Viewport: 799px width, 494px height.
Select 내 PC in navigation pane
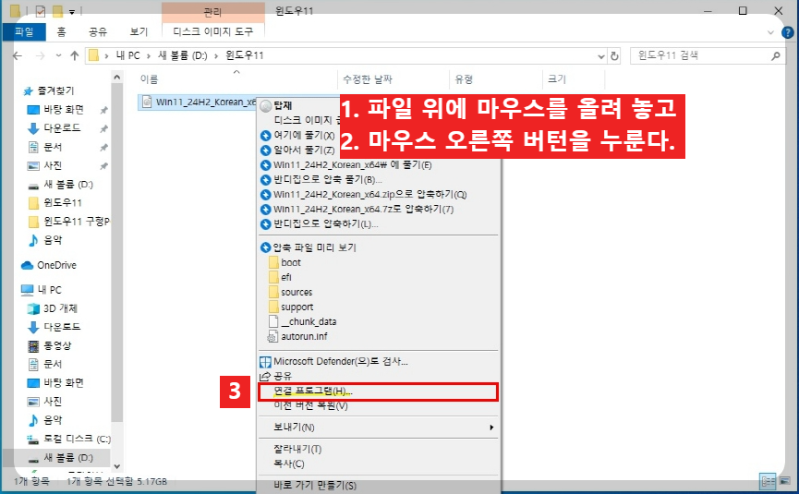49,290
